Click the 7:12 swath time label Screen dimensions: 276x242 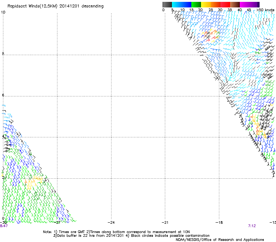[x=252, y=226]
